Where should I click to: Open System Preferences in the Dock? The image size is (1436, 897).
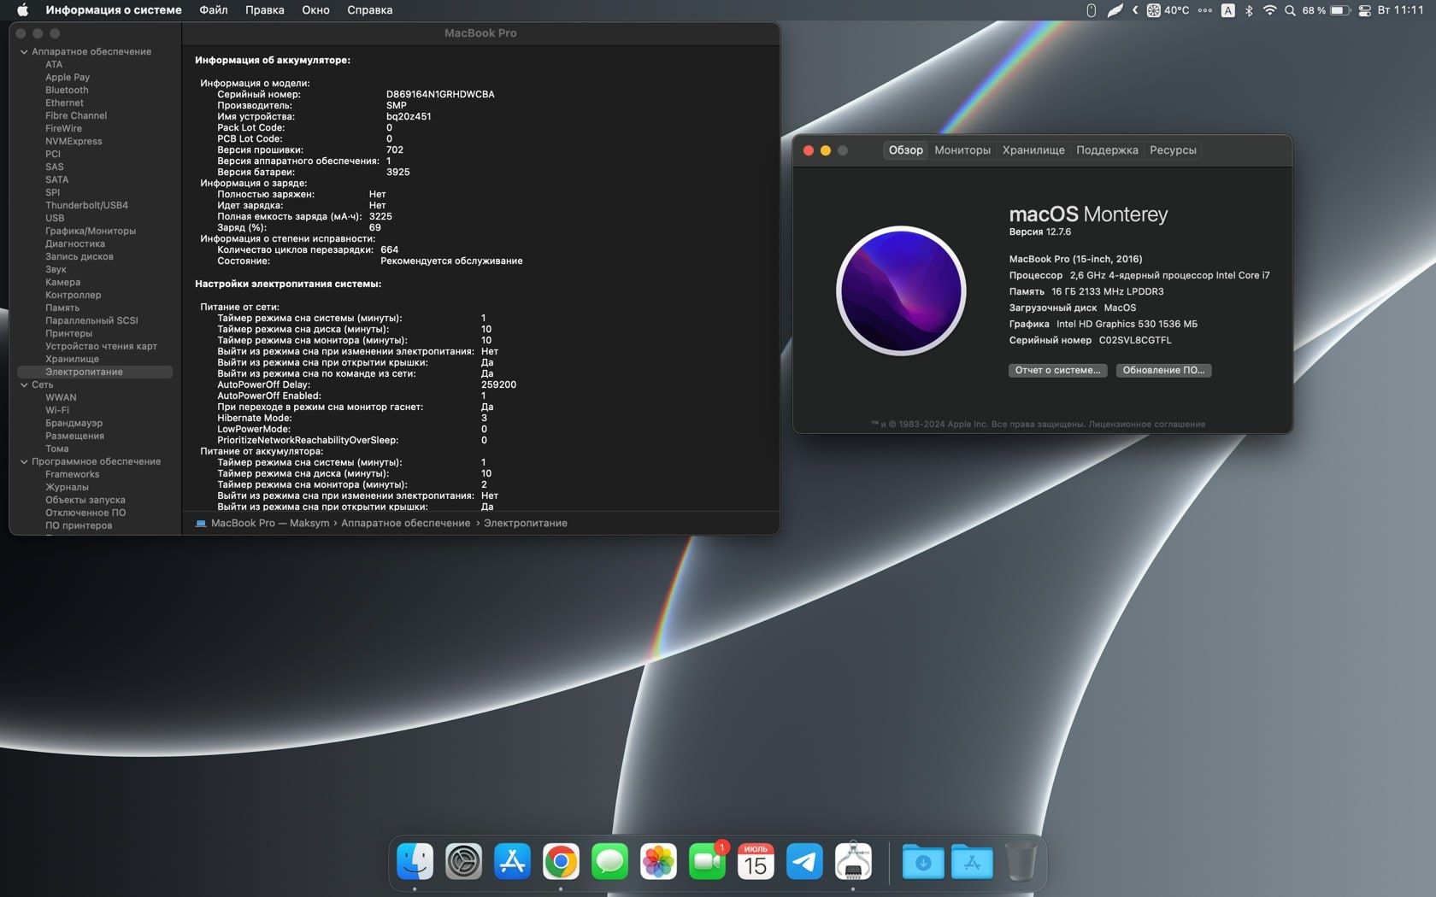click(463, 862)
